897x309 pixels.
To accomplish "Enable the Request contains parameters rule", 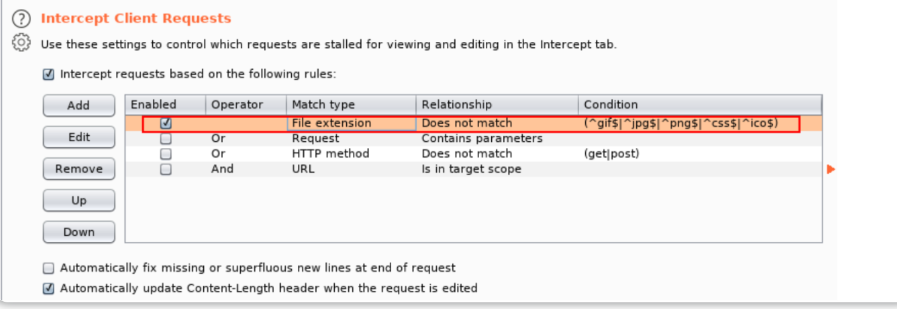I will (x=166, y=139).
